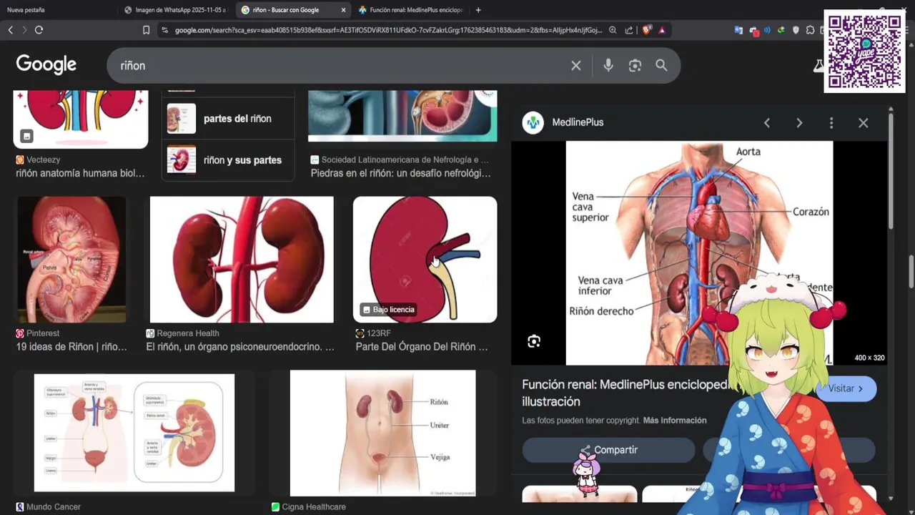Image resolution: width=915 pixels, height=515 pixels.
Task: Open a new tab with plus button
Action: click(478, 10)
